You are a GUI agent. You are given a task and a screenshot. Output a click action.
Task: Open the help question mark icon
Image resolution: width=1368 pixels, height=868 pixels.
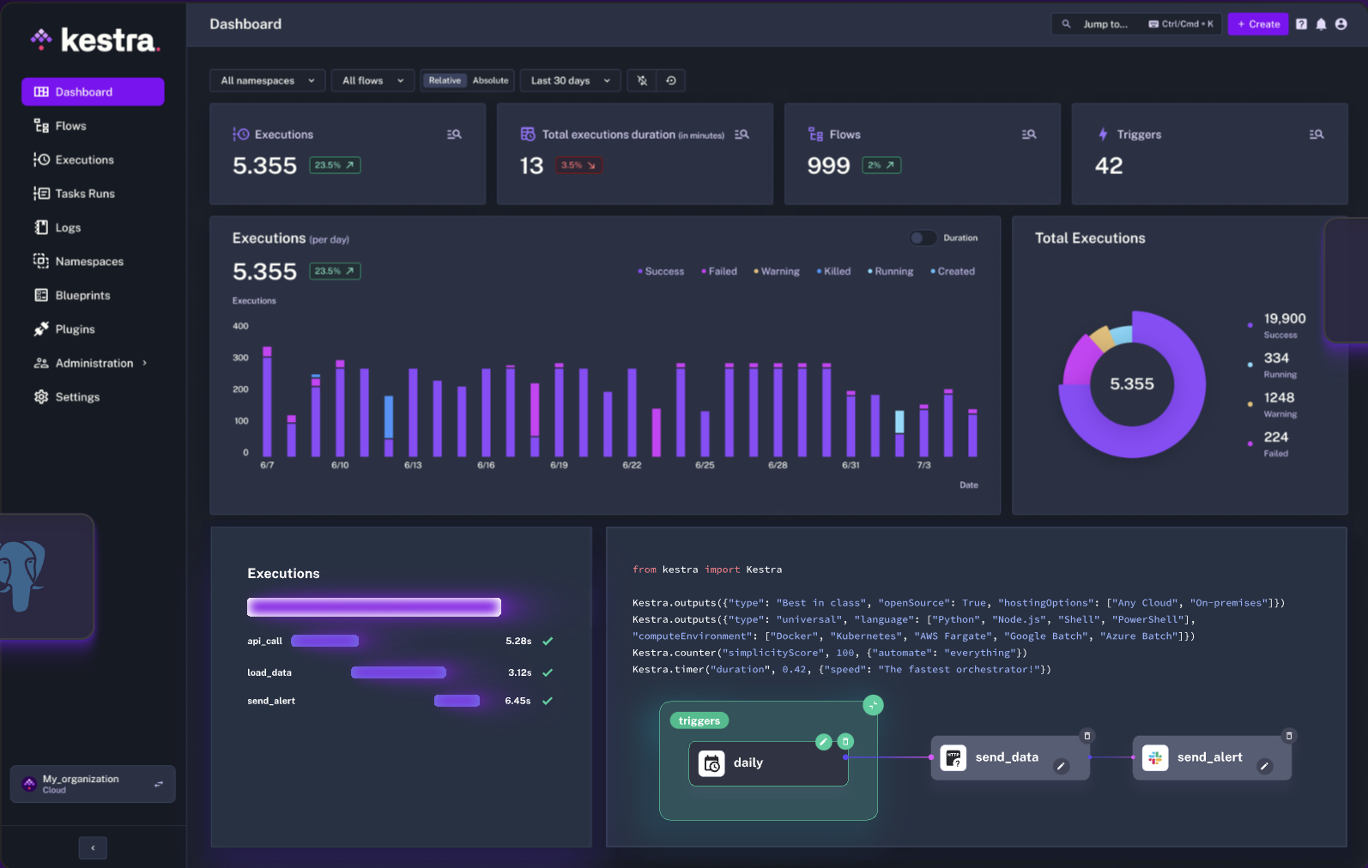pyautogui.click(x=1301, y=24)
